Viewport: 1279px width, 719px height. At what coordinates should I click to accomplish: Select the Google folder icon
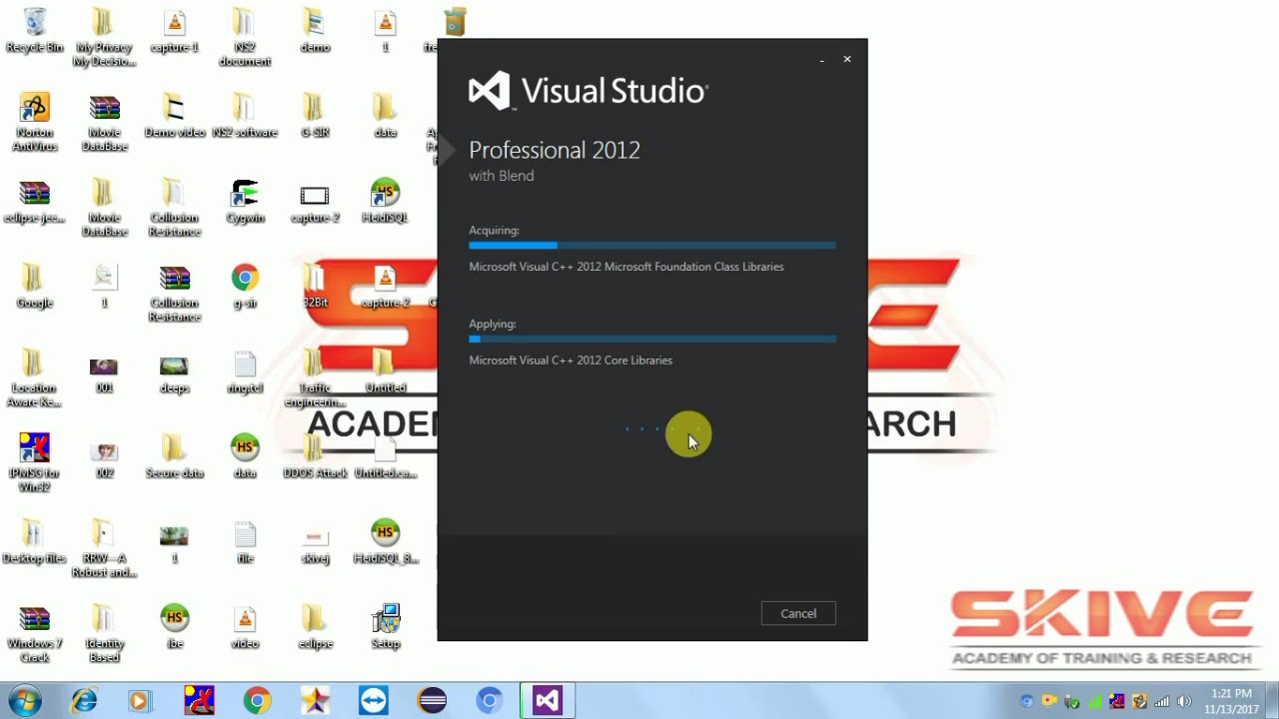(35, 287)
